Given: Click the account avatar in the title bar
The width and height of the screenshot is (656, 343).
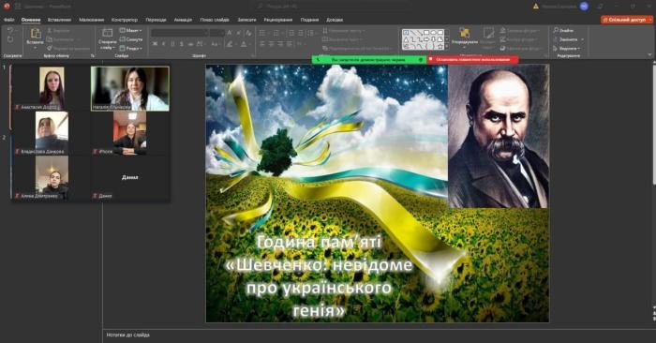Looking at the screenshot, I should [584, 7].
